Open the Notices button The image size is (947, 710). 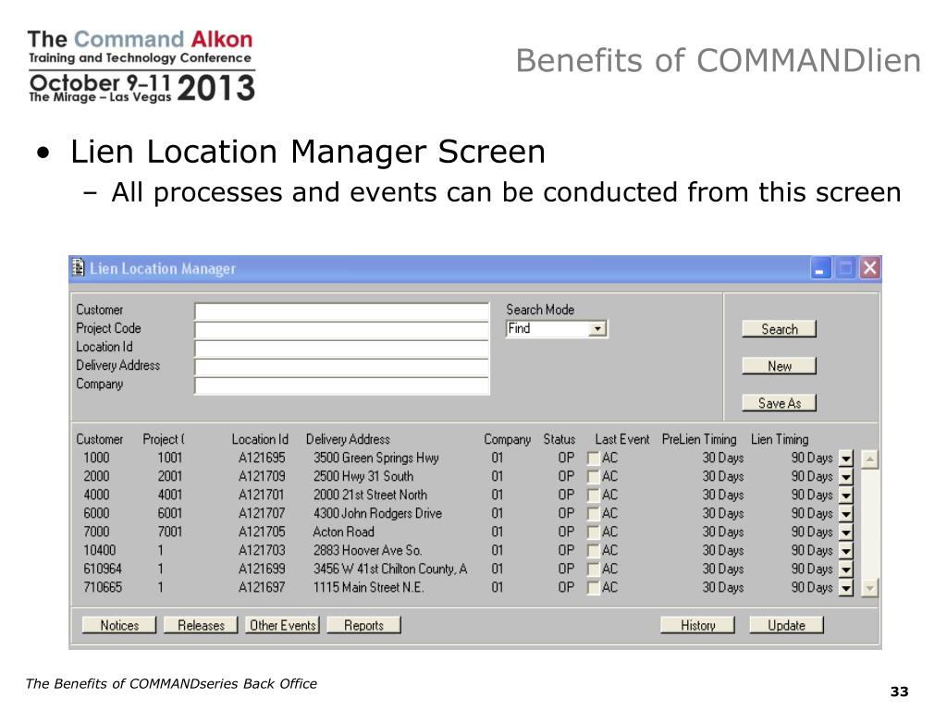(x=119, y=626)
